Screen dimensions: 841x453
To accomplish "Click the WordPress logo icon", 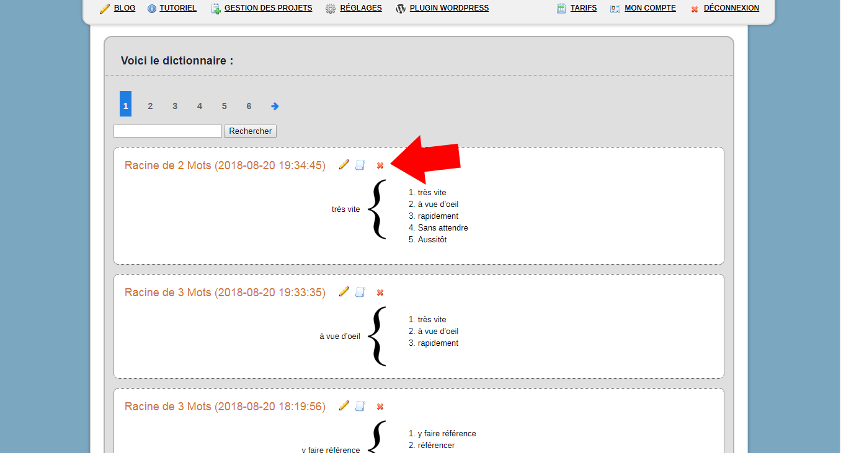I will [401, 9].
